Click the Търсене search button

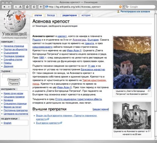tap(14, 84)
